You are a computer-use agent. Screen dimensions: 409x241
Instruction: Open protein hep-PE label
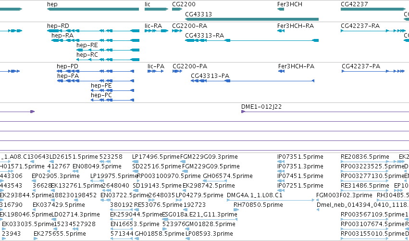(101, 86)
